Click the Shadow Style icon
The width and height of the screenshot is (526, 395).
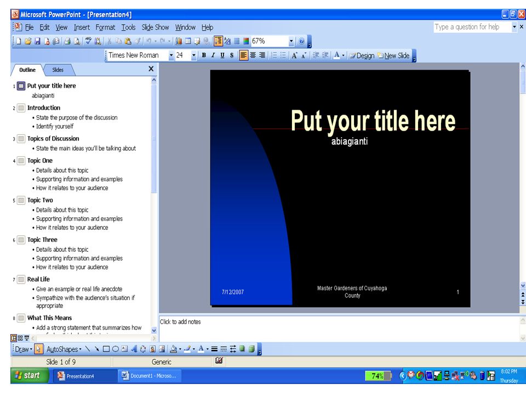coord(242,349)
